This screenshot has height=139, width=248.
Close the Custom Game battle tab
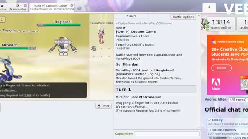pyautogui.click(x=72, y=5)
